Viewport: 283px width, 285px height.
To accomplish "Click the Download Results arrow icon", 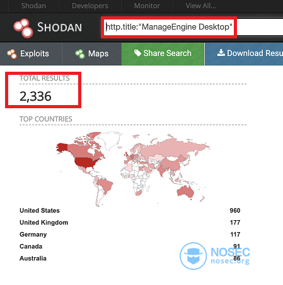I will click(221, 53).
